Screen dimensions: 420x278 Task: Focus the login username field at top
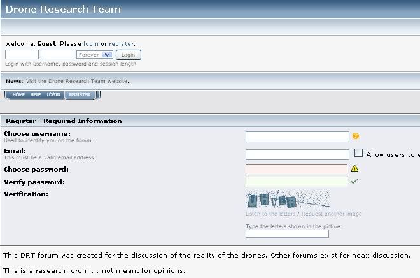(22, 54)
